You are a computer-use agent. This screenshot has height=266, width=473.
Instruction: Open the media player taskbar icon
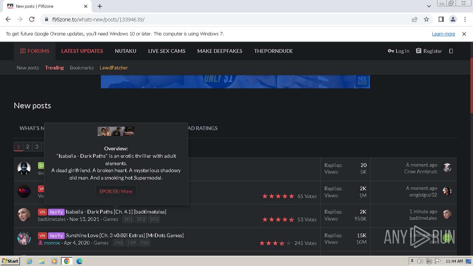[54, 261]
